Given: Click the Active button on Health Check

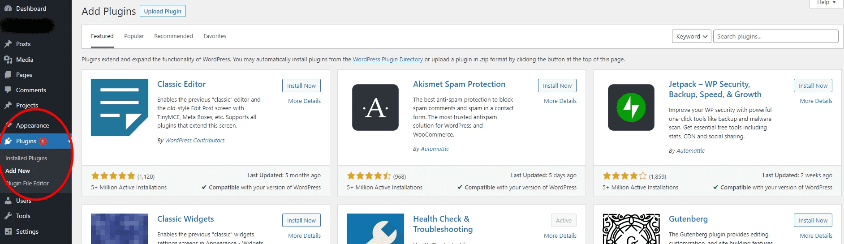Looking at the screenshot, I should [564, 220].
